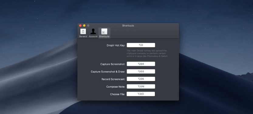Click the "Droplr Hot Key:" label
The height and width of the screenshot is (114, 253).
coord(116,45)
